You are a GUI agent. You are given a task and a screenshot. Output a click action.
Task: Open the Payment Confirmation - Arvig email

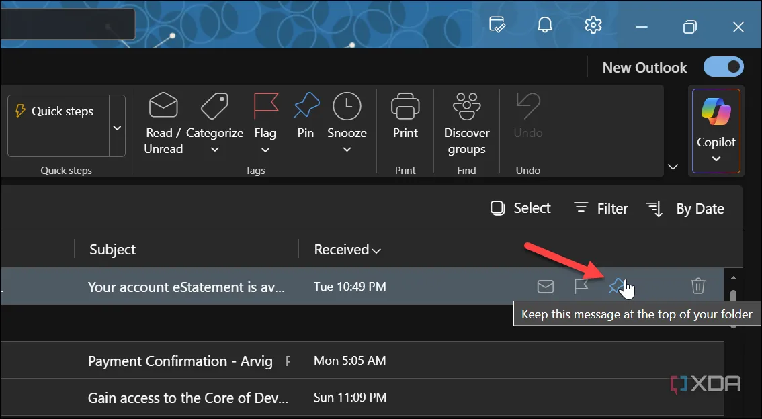point(180,361)
